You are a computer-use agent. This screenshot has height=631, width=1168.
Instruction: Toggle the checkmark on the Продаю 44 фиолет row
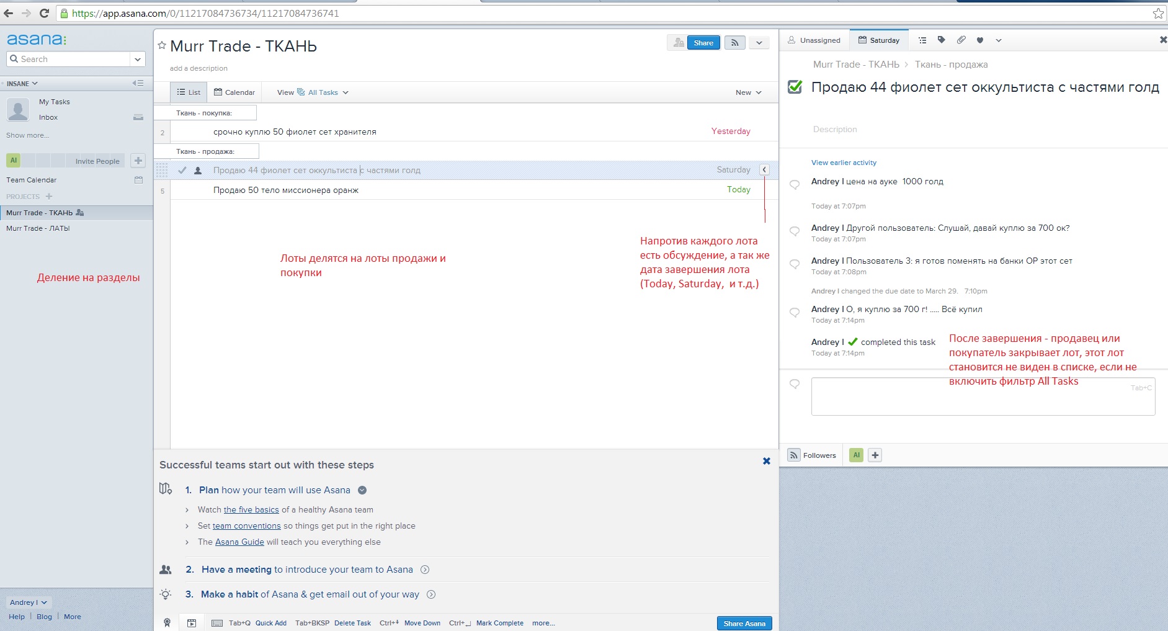click(x=182, y=170)
